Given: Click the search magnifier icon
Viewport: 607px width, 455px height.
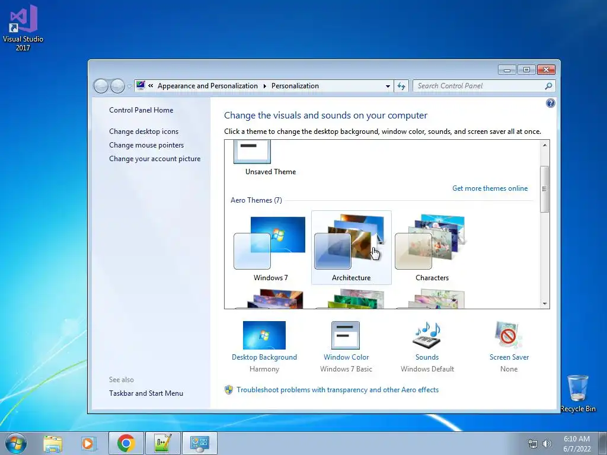Looking at the screenshot, I should coord(548,86).
